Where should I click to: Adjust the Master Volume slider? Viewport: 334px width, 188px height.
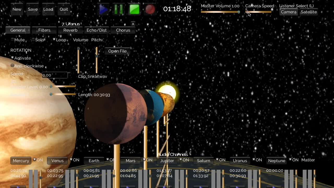220,12
